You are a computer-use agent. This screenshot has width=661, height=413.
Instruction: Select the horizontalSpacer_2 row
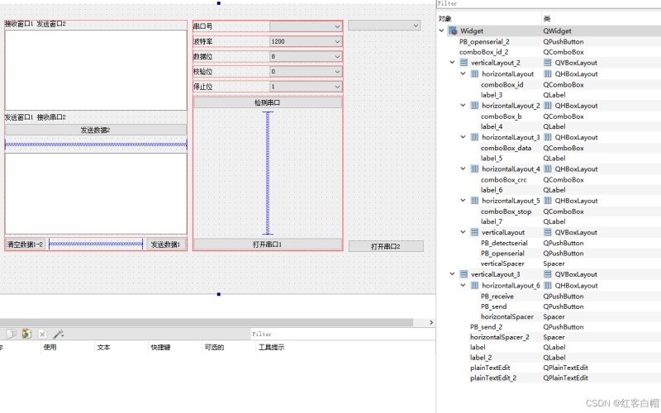(548, 337)
